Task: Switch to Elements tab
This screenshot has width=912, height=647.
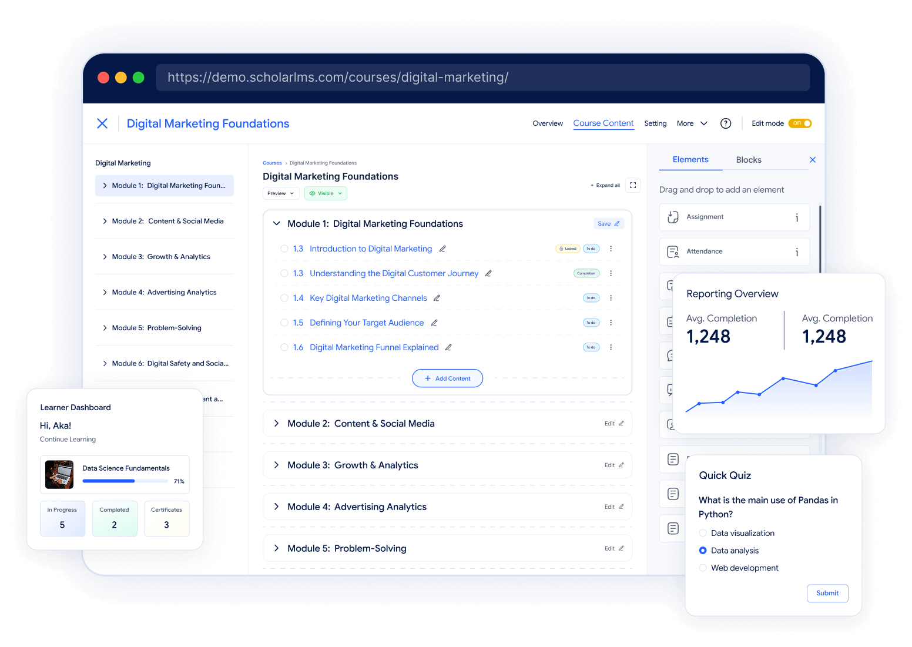Action: pos(690,159)
